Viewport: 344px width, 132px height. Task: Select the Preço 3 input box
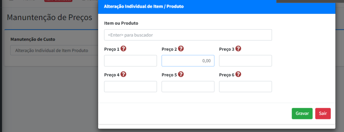point(246,61)
